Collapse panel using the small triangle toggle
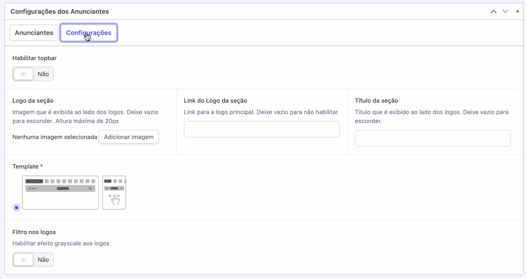 [x=517, y=11]
